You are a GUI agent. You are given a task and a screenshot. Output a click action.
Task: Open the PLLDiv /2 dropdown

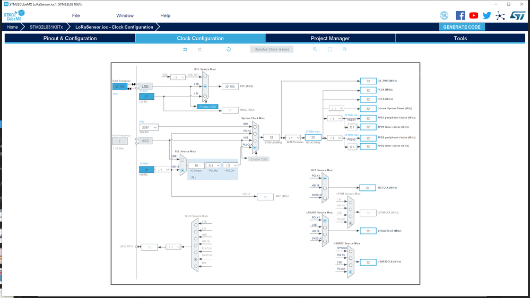(x=230, y=165)
